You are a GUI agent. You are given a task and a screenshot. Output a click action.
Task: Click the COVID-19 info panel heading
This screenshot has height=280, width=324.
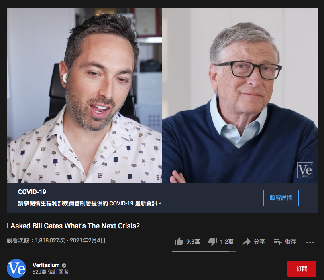32,192
